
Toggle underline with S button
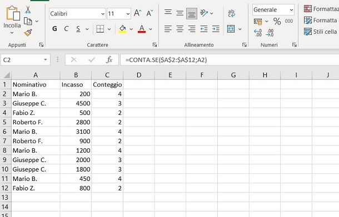coord(78,29)
